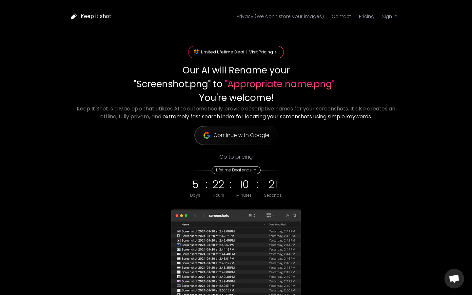Click the thumbnail icon of Screenshot 2.49.30 PM
Viewport: 472px width, 295px height.
179,277
